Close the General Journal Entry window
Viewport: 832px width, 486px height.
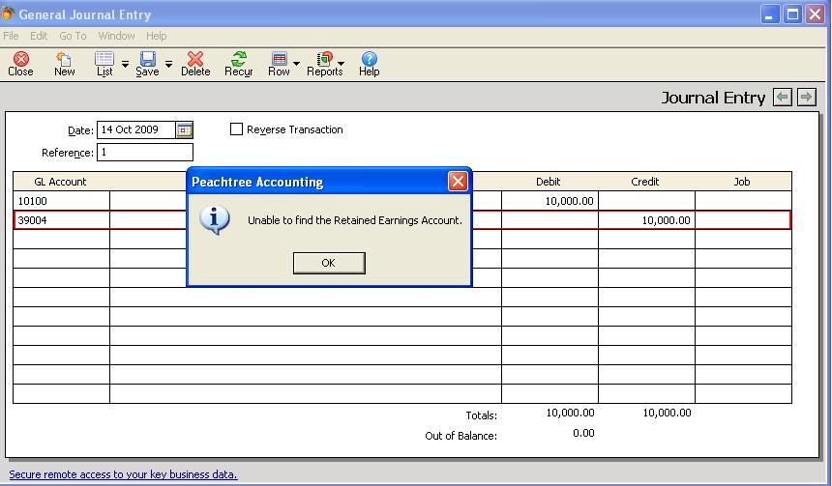click(x=815, y=14)
